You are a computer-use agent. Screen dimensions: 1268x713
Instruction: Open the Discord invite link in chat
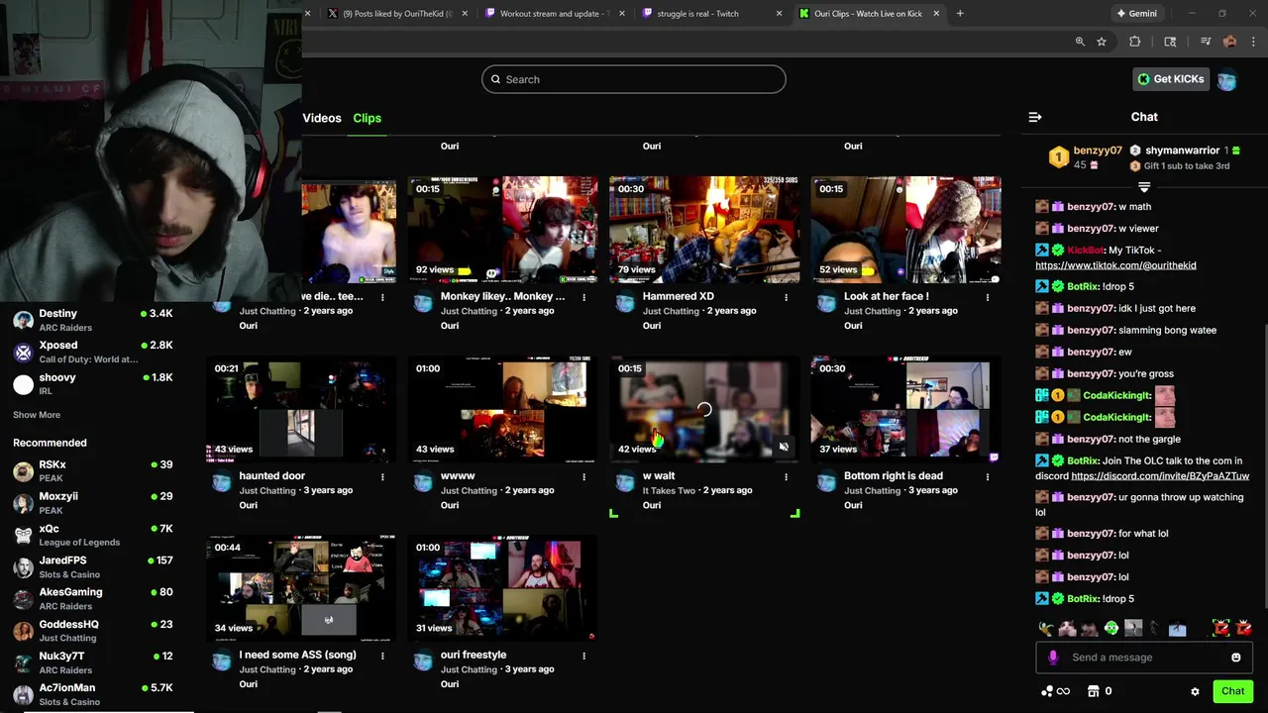[1160, 476]
